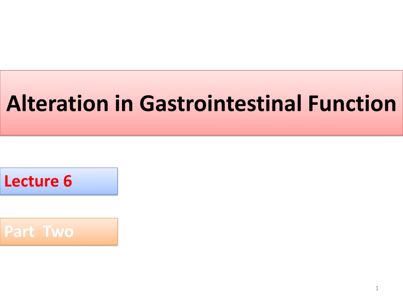
Task: Click blank white area right of Part Two box
Action: [x=257, y=232]
